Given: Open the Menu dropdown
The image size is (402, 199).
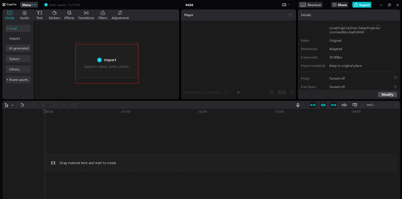Looking at the screenshot, I should (x=29, y=5).
